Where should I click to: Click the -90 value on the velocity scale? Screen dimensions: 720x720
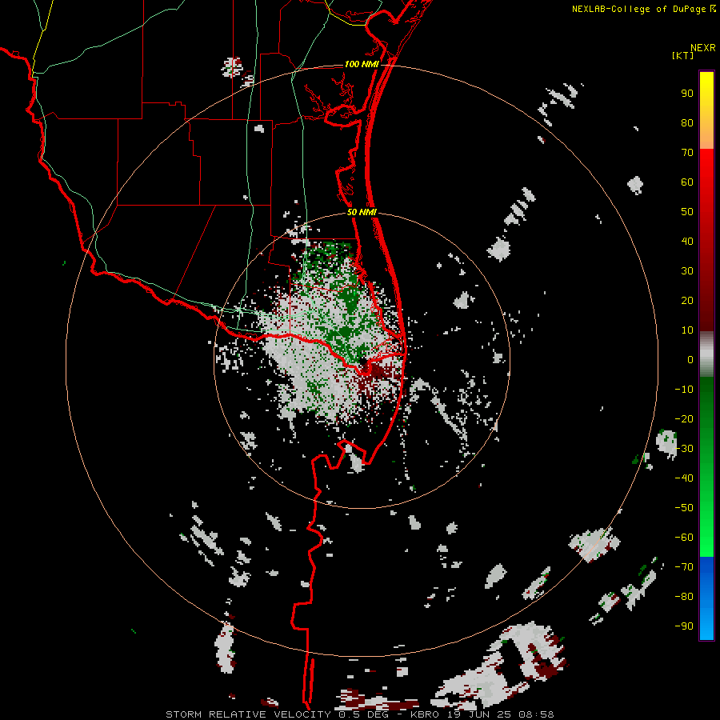[684, 626]
